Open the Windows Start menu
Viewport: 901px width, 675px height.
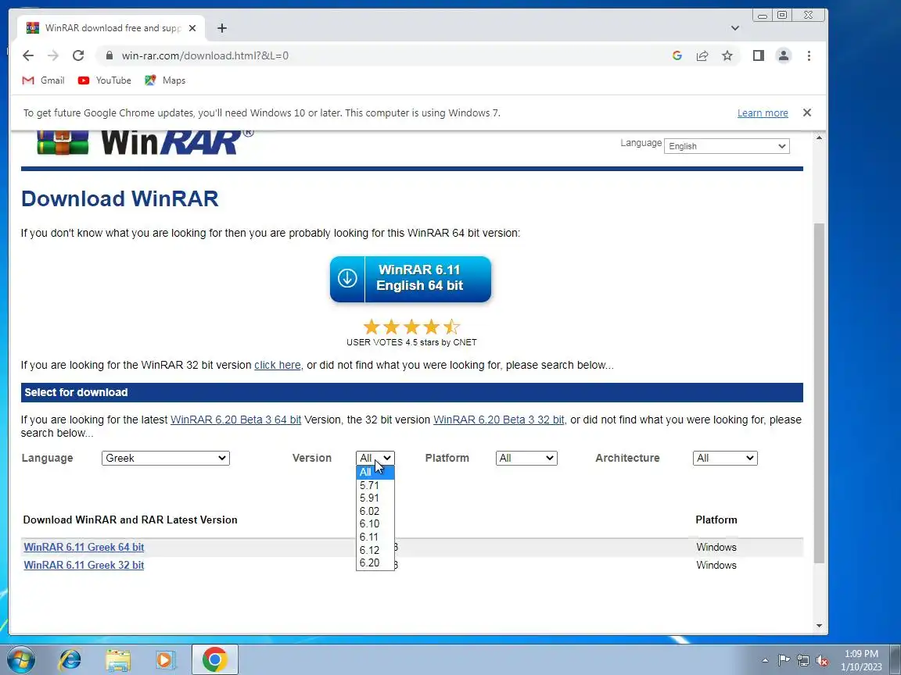(x=20, y=659)
